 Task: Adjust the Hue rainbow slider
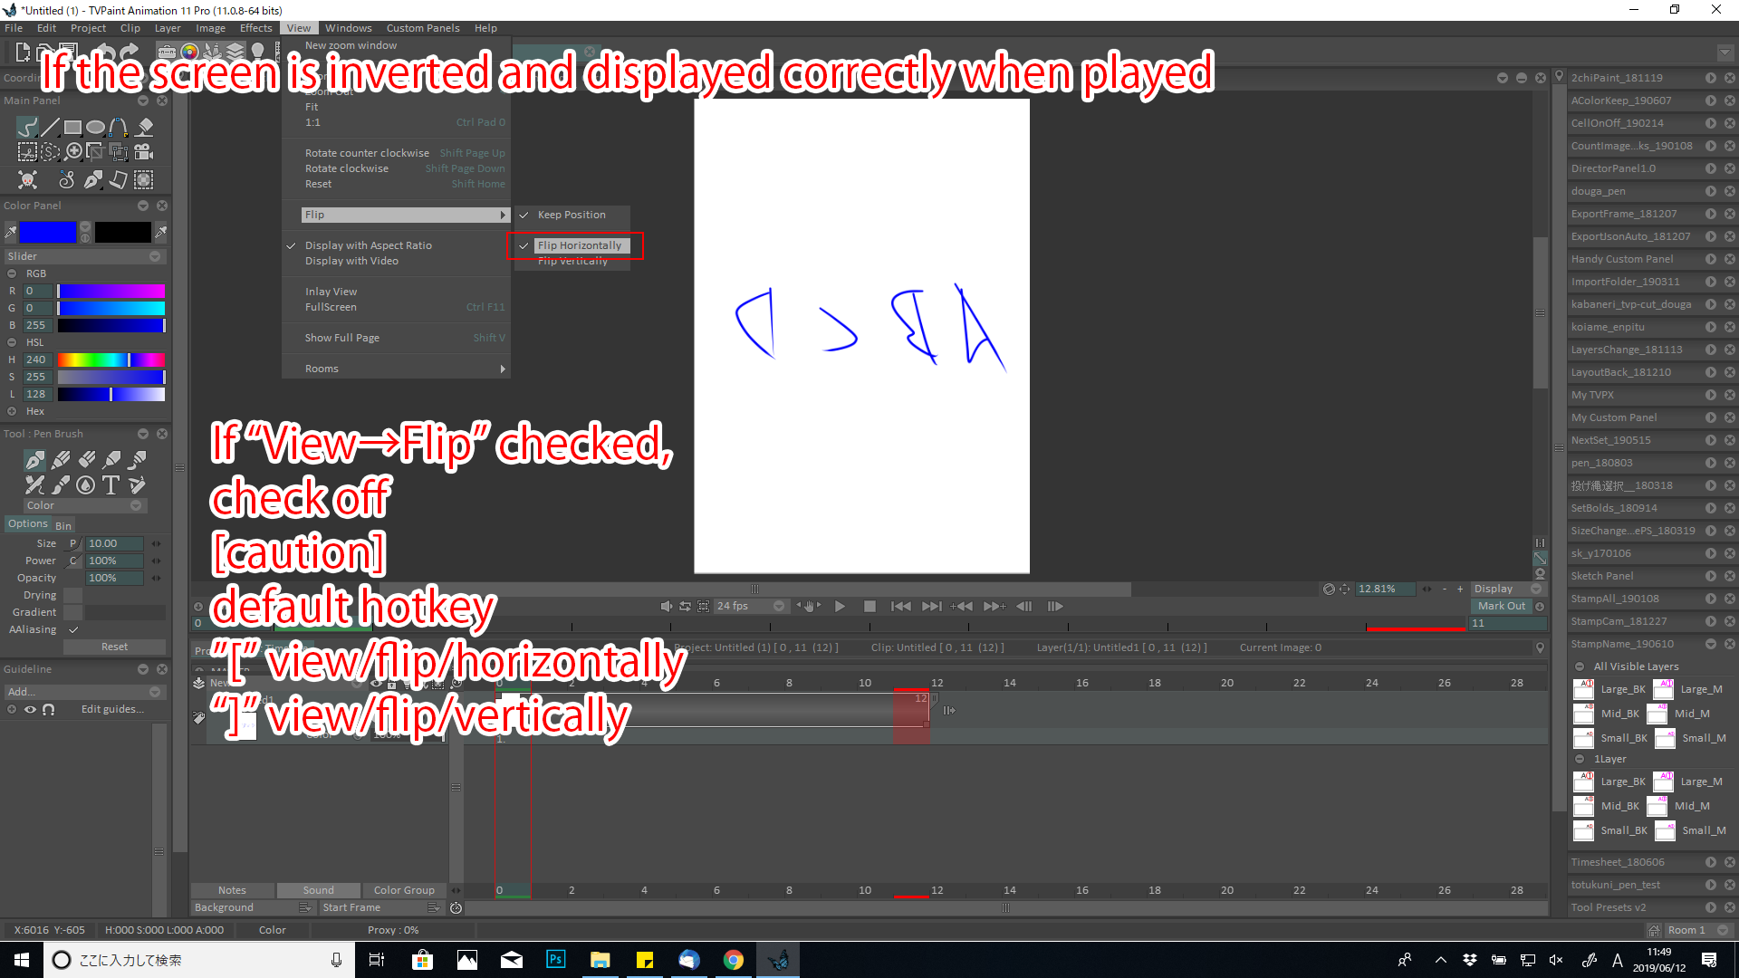point(111,360)
